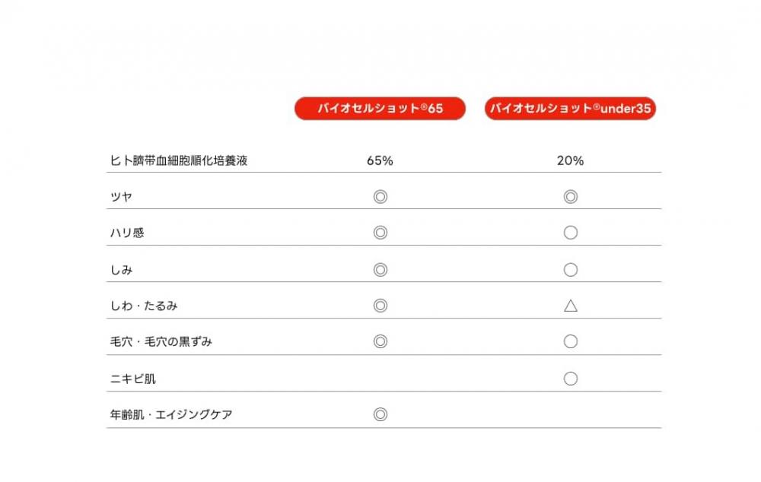Click the double circle in 年齢肌・エイジングケア row
This screenshot has width=761, height=482.
(380, 414)
